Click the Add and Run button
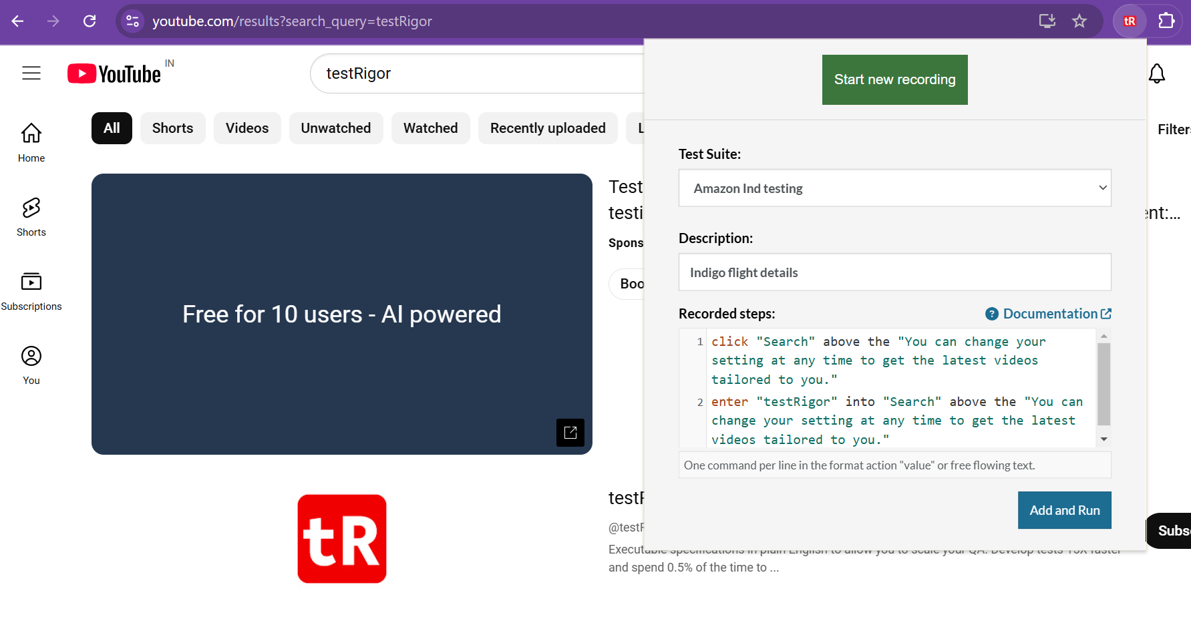 (1064, 510)
